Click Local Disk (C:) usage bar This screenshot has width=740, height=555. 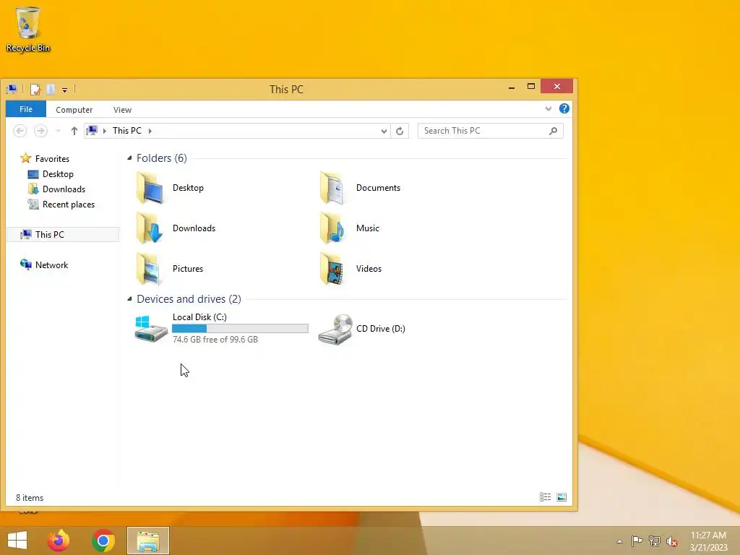(x=240, y=329)
